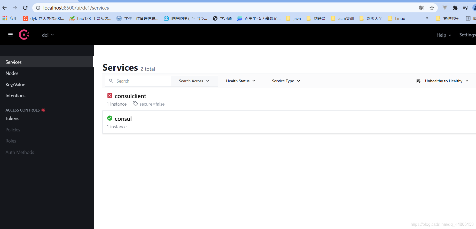Open the acm集训 bookmarks folder

pyautogui.click(x=342, y=18)
